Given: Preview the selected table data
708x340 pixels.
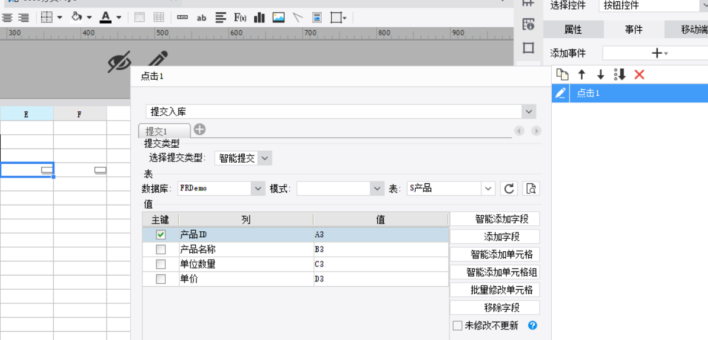Looking at the screenshot, I should point(532,188).
